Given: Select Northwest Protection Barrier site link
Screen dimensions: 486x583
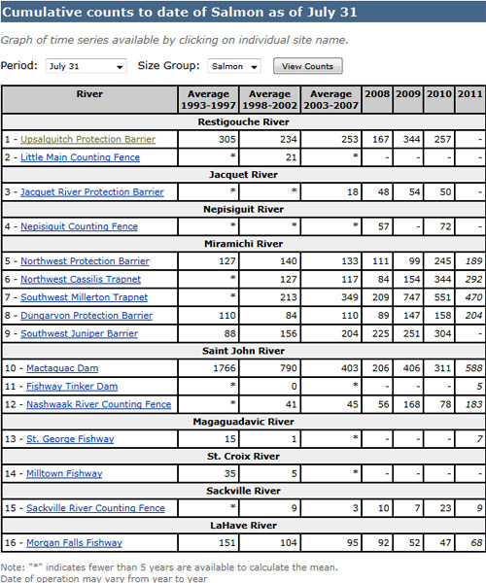Looking at the screenshot, I should click(x=85, y=261).
